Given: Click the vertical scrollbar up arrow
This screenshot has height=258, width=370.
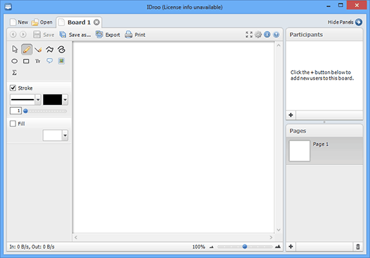Looking at the screenshot, I should pos(279,45).
